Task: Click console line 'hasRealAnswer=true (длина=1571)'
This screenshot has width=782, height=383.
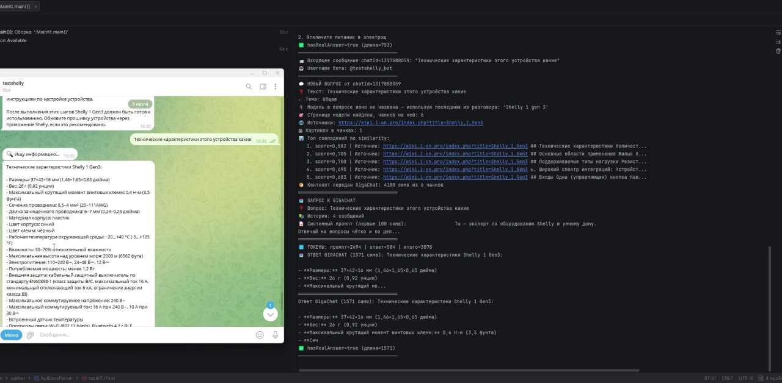Action: point(346,348)
